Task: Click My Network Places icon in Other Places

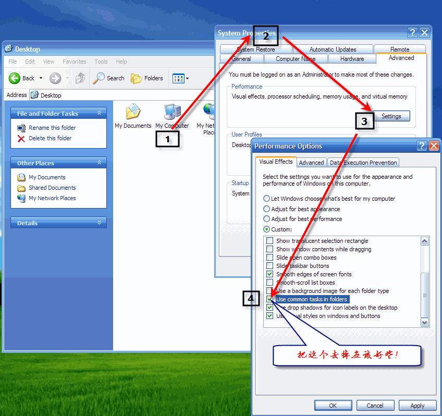Action: point(21,198)
